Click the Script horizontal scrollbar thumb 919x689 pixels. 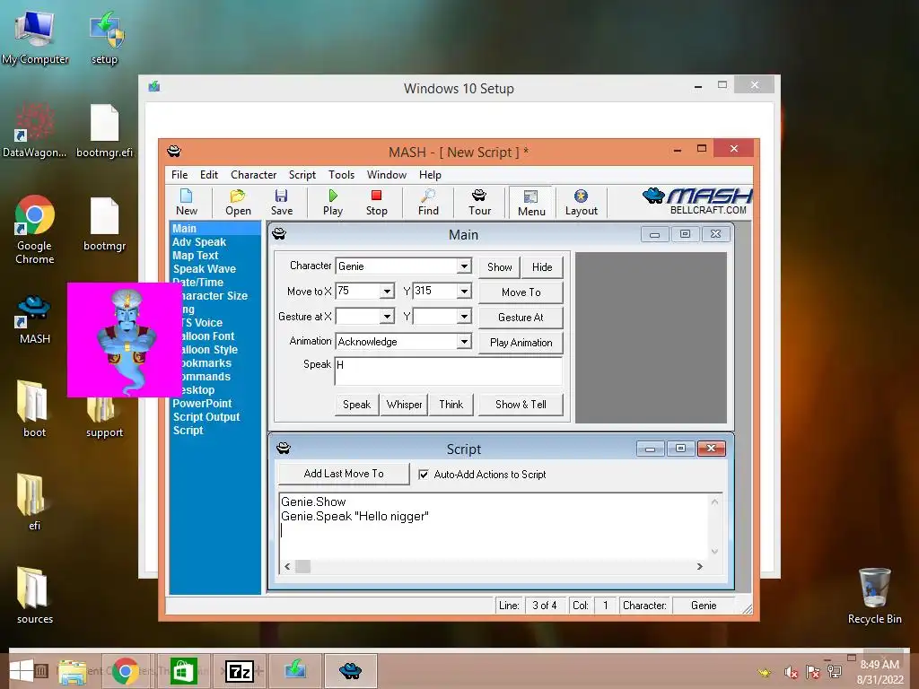(x=302, y=567)
